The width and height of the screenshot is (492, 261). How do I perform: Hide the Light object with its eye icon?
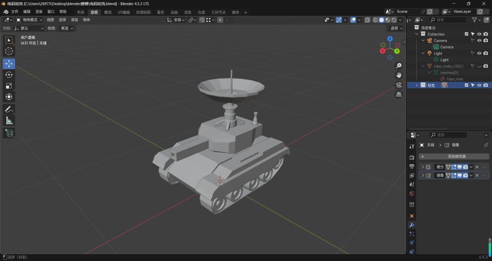(479, 53)
